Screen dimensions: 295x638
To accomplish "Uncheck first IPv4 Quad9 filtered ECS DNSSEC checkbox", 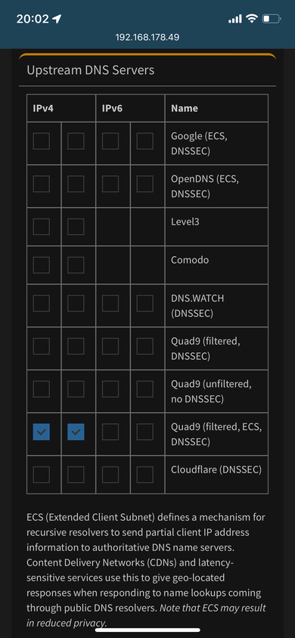I will click(42, 432).
